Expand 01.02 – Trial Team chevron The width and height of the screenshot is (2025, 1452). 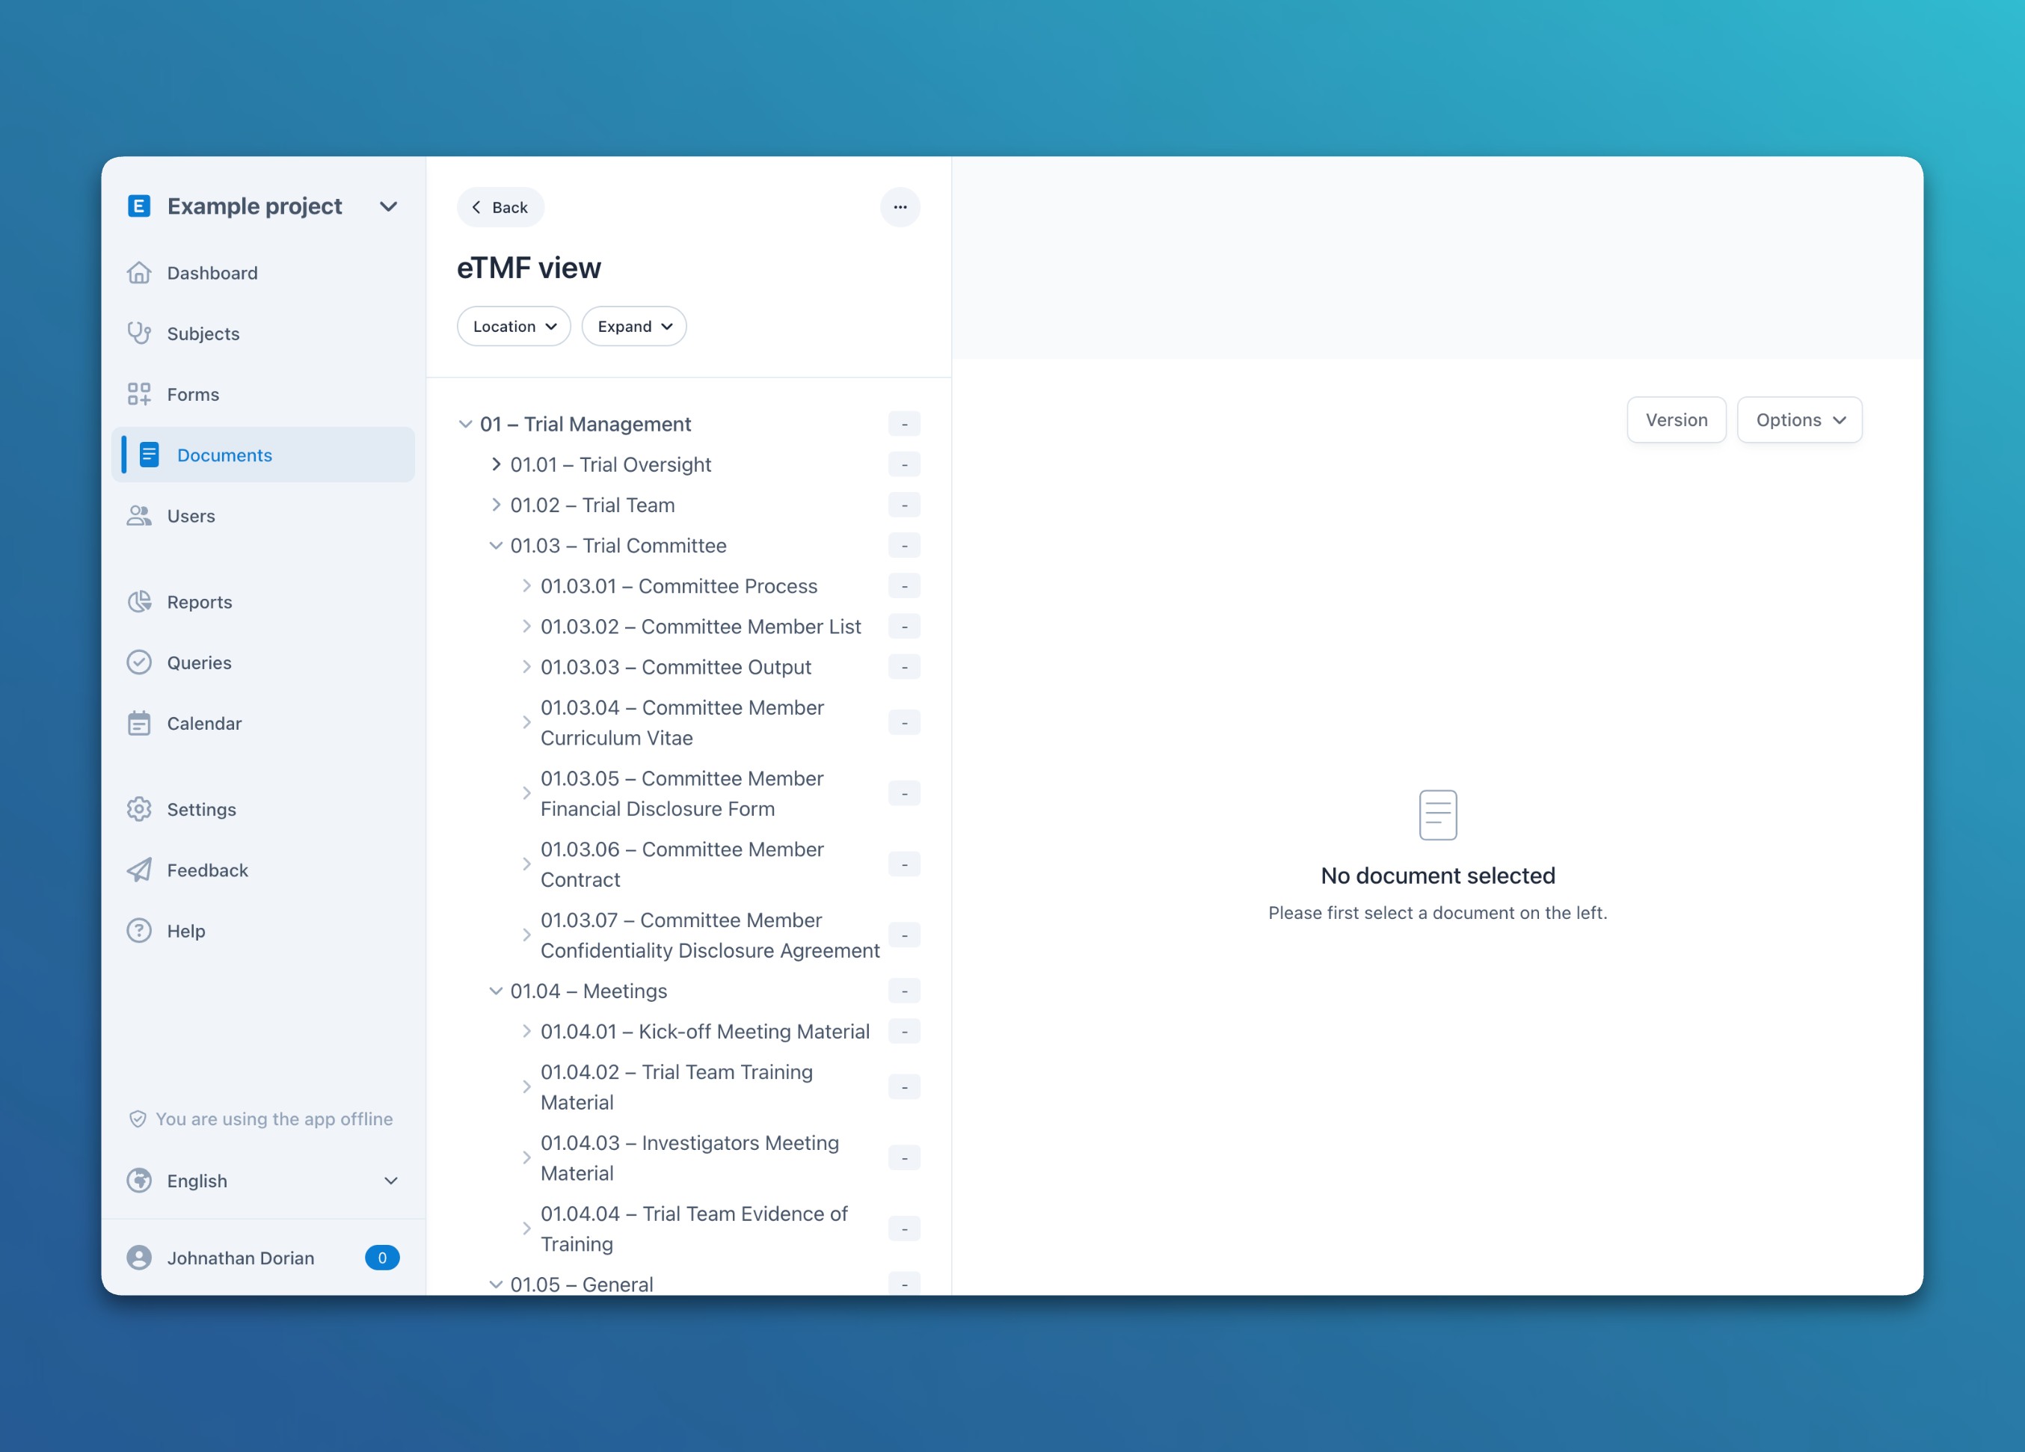click(x=497, y=505)
